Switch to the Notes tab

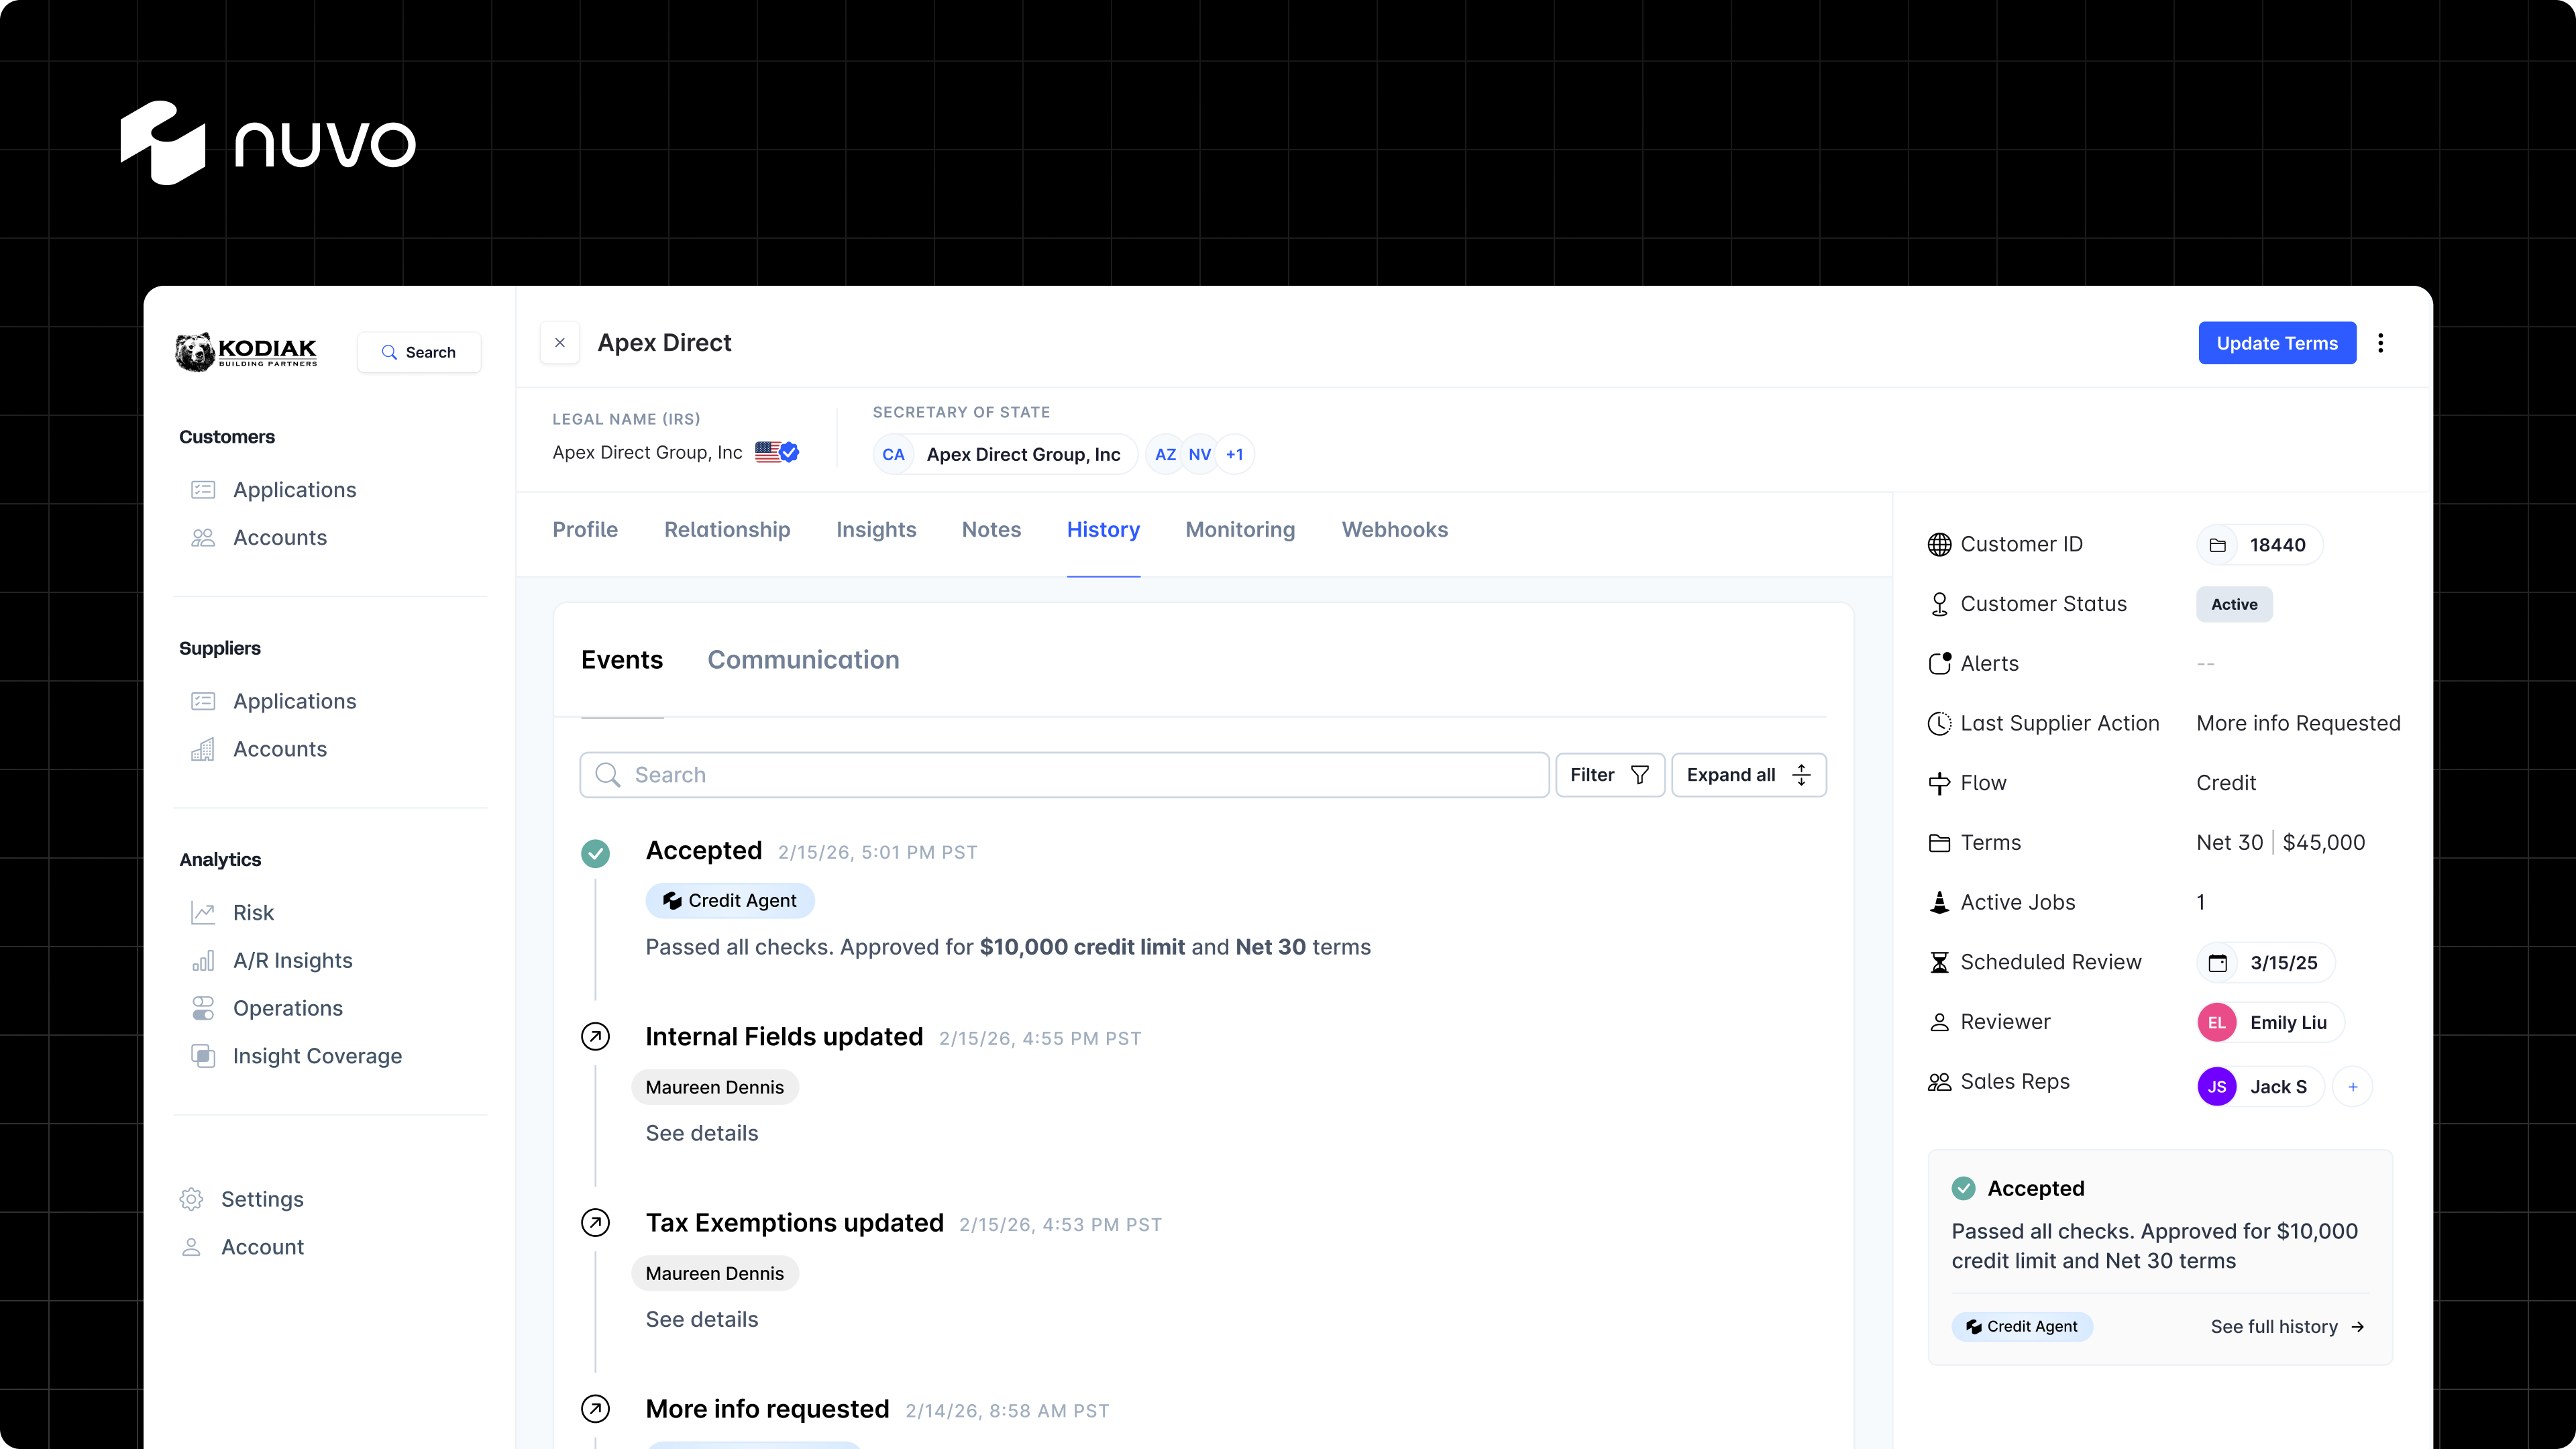click(x=991, y=530)
